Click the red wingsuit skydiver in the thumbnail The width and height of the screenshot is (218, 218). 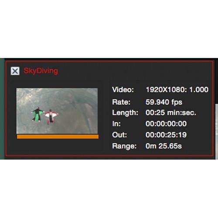[51, 116]
